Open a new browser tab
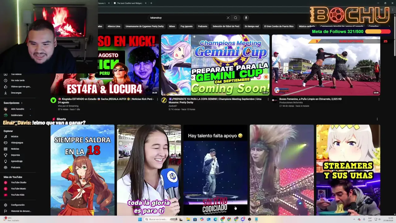This screenshot has height=223, width=396. [x=151, y=3]
